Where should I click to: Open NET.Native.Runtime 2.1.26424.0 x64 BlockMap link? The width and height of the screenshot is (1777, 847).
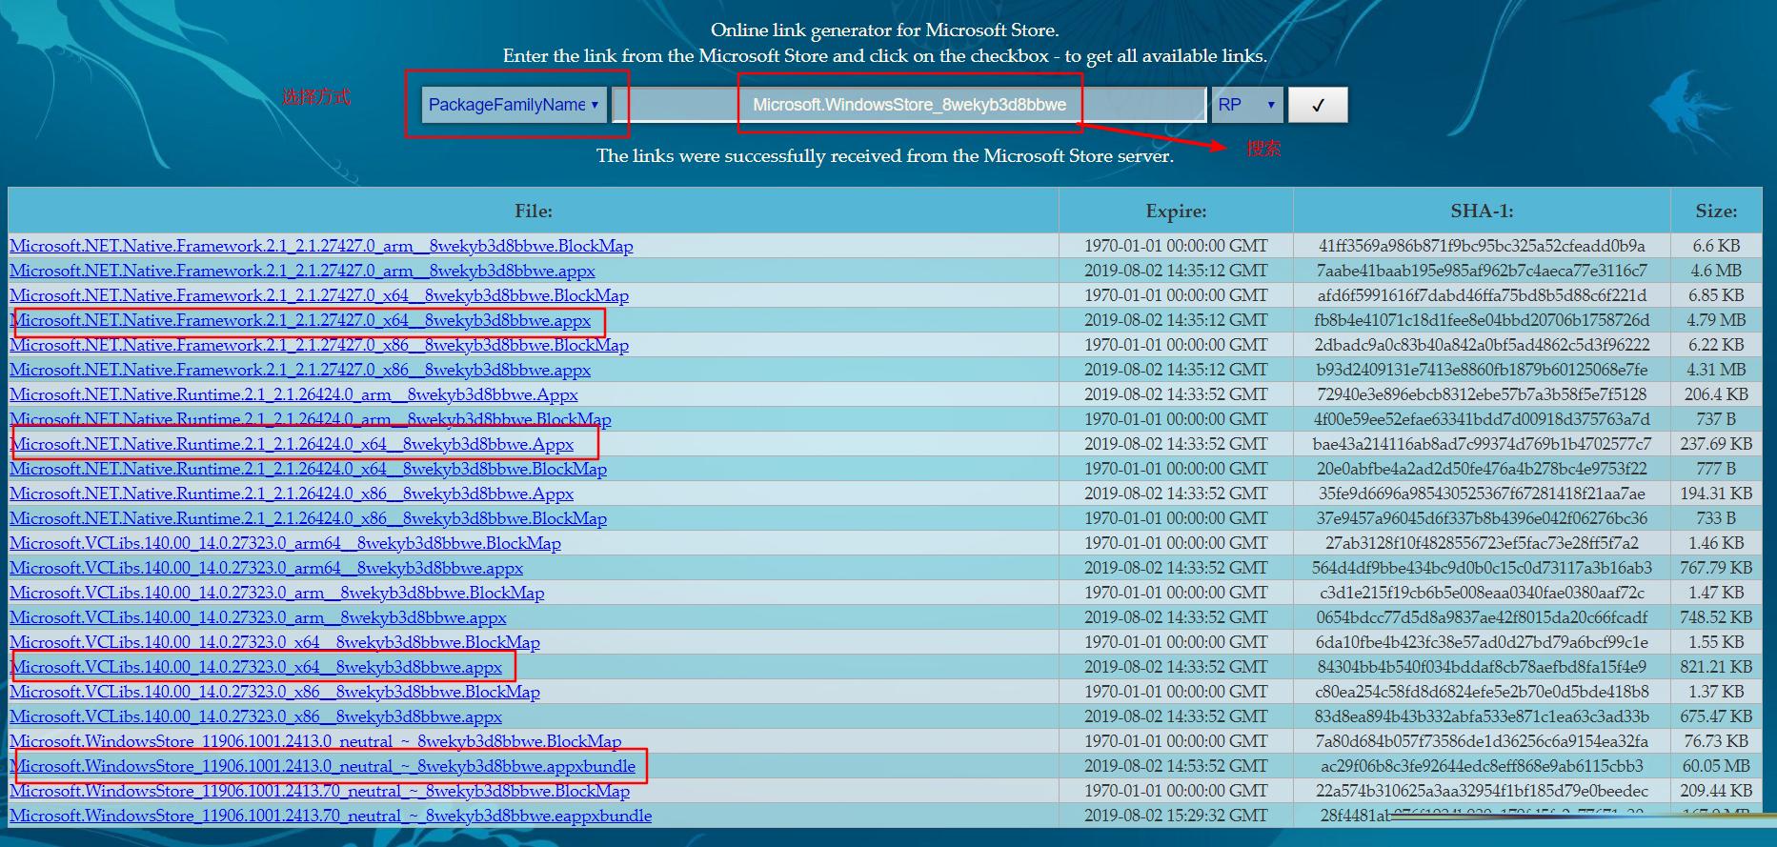click(x=308, y=469)
